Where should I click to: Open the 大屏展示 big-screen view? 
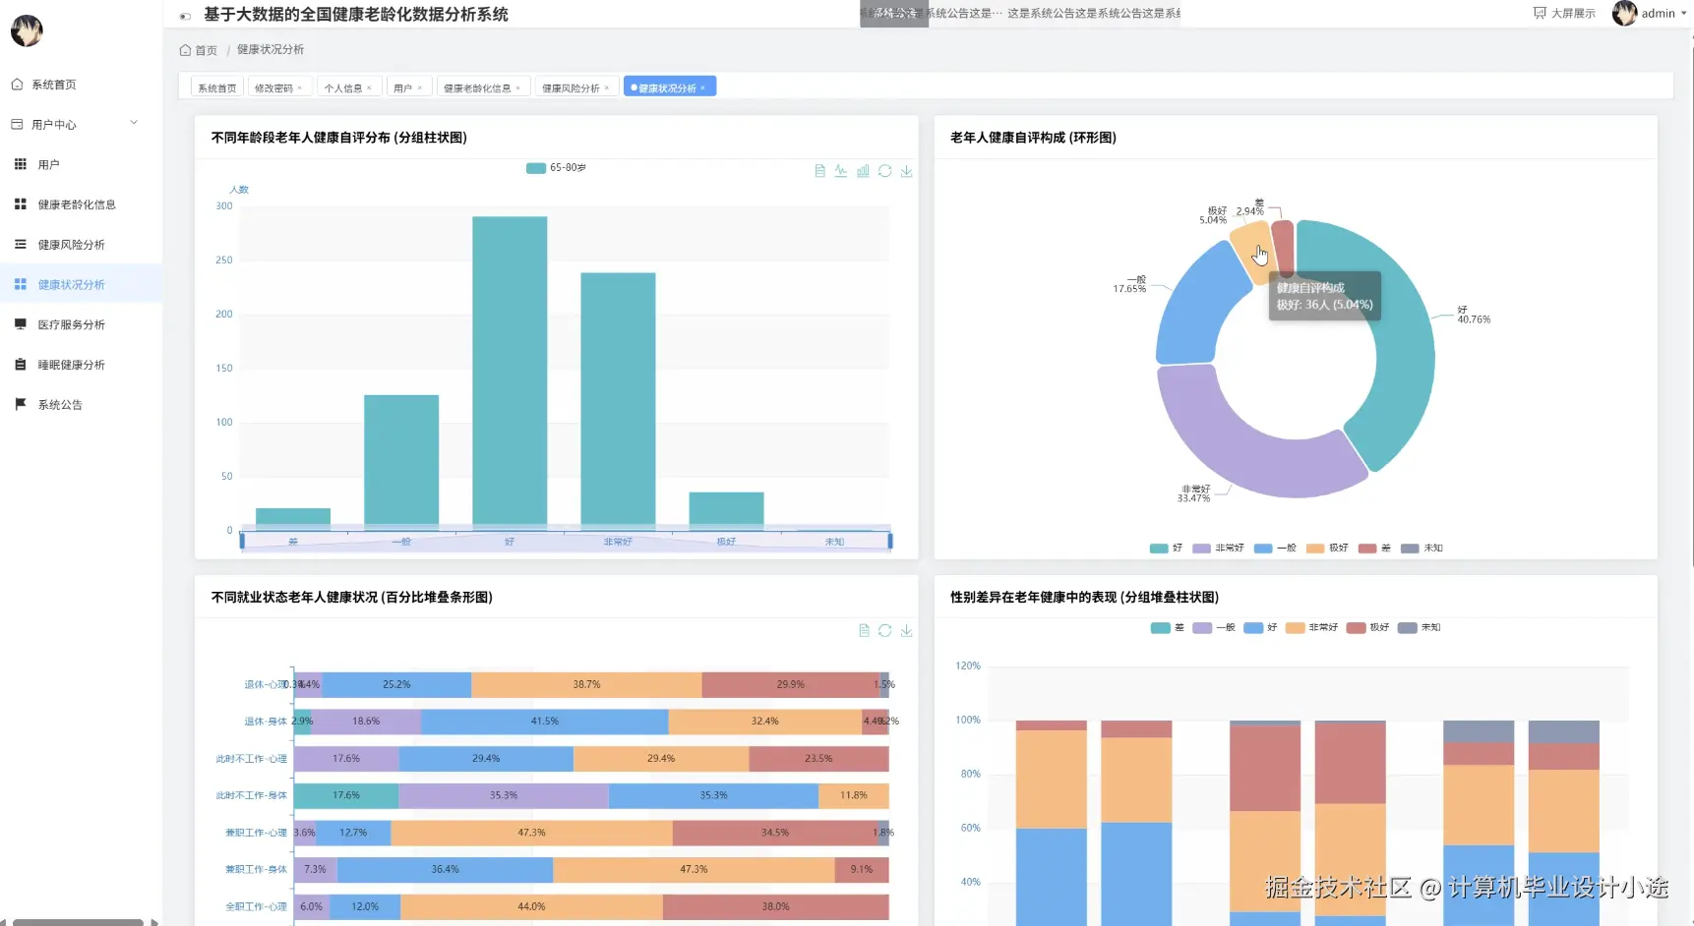[x=1564, y=13]
